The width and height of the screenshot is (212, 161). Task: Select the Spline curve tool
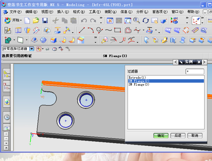click(x=108, y=30)
